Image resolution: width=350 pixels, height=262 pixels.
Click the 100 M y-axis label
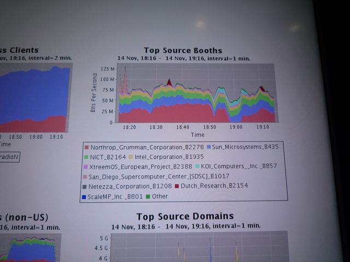pyautogui.click(x=107, y=79)
